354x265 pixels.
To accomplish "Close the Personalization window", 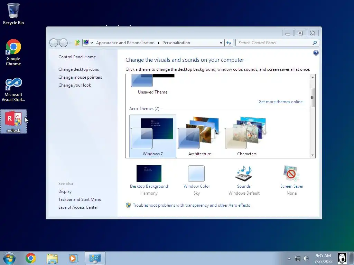I will click(x=313, y=33).
